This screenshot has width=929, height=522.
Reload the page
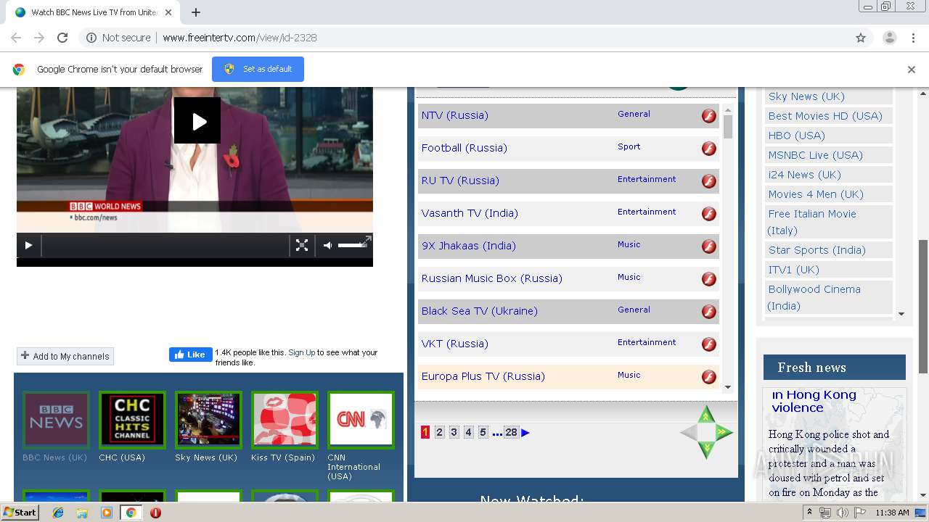[x=62, y=38]
